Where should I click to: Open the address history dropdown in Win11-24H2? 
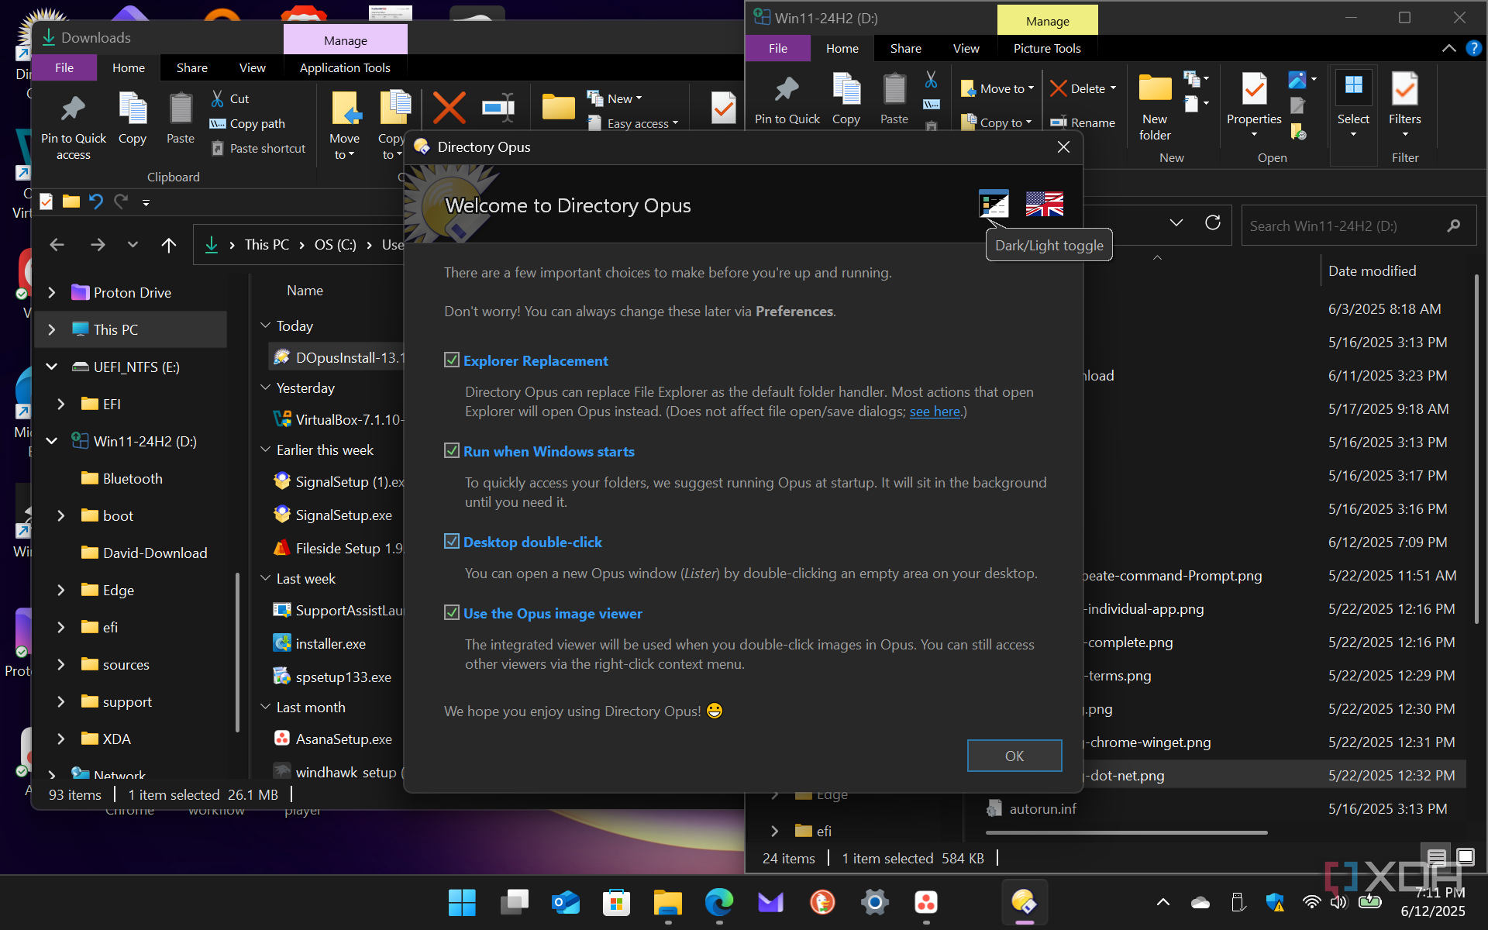[x=1176, y=223]
